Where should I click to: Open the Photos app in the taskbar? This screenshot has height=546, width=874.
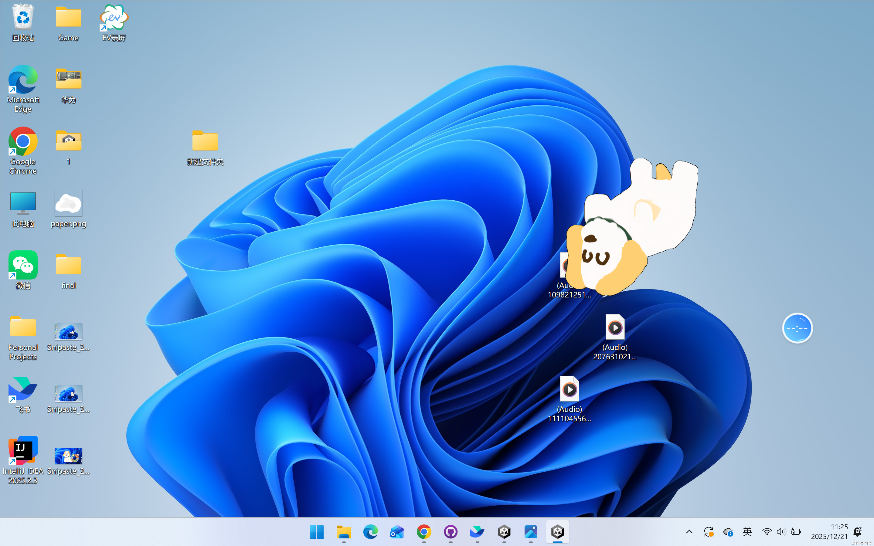coord(531,532)
